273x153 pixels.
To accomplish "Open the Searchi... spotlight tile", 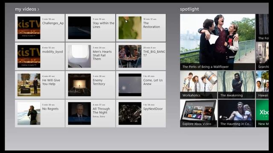I will tap(262, 57).
